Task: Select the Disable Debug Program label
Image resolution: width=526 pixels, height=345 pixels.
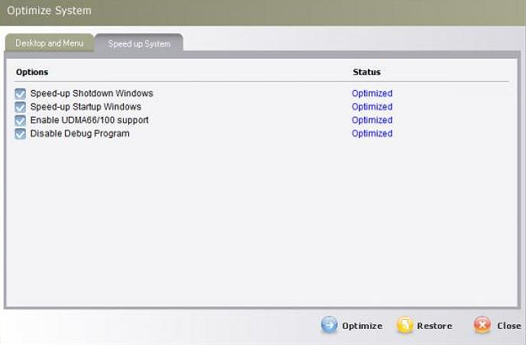Action: 80,134
